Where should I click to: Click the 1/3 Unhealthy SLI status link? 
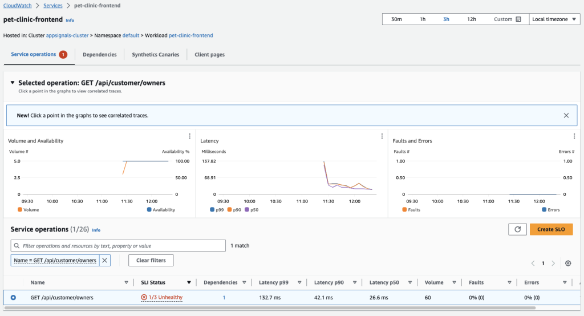pyautogui.click(x=165, y=297)
